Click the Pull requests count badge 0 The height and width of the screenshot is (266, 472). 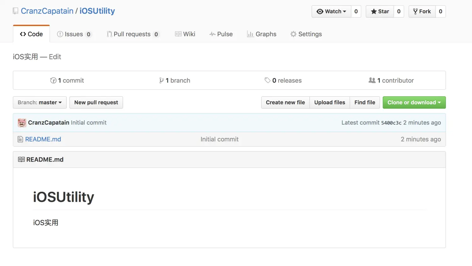156,34
